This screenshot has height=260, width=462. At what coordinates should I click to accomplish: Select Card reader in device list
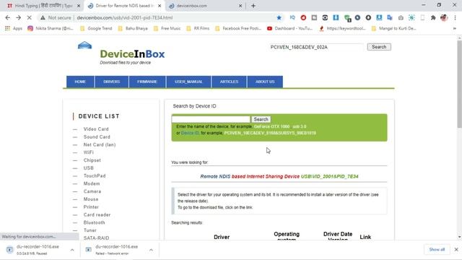pos(97,214)
